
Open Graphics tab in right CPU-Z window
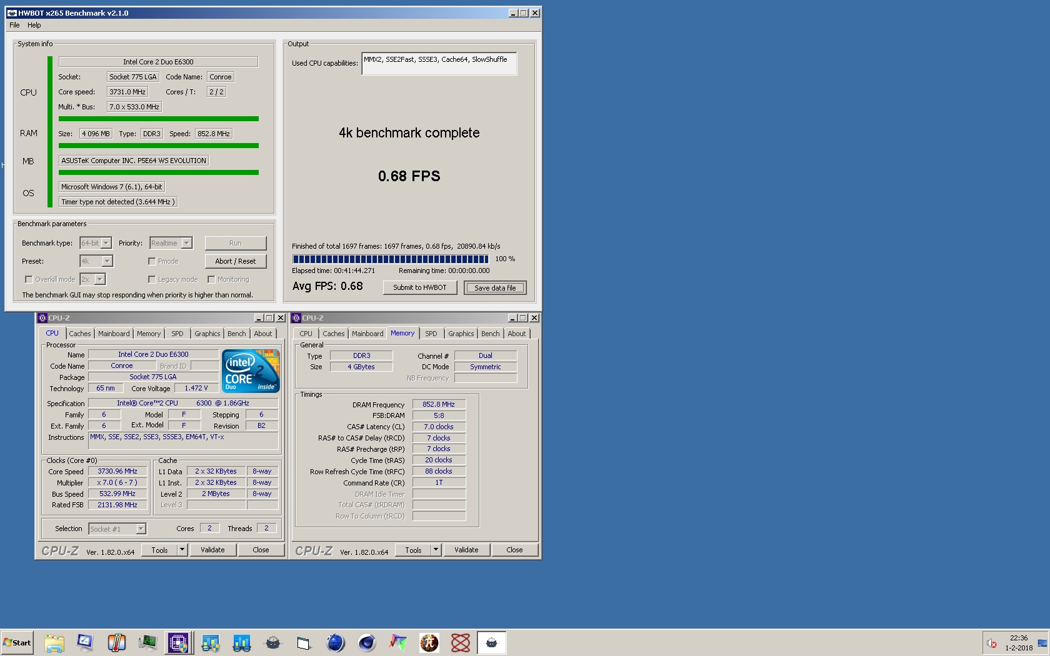461,334
